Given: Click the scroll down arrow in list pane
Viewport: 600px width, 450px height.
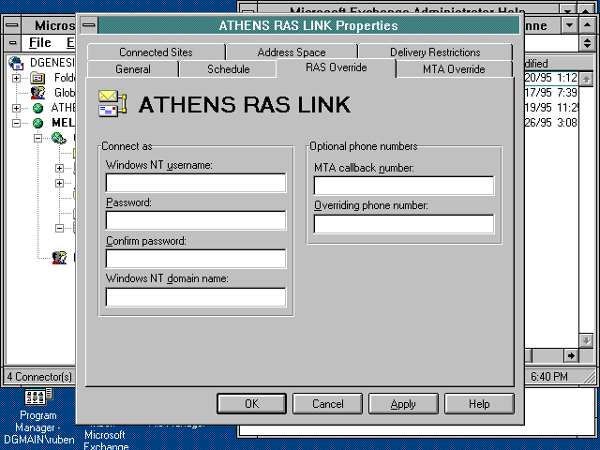Looking at the screenshot, I should click(586, 340).
